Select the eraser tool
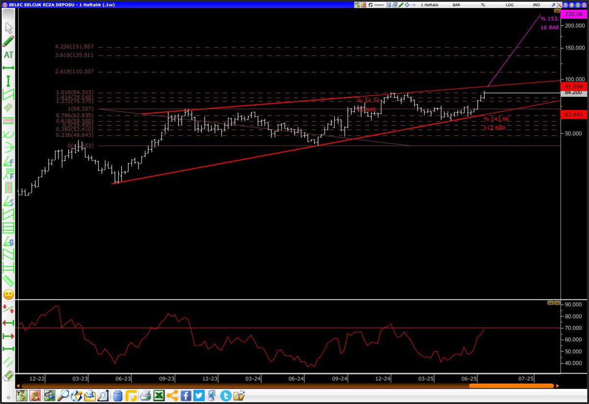 click(x=8, y=376)
